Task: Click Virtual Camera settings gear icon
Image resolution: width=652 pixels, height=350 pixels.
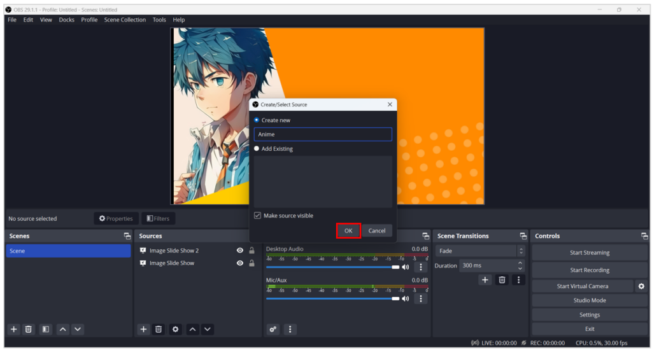Action: click(x=641, y=286)
